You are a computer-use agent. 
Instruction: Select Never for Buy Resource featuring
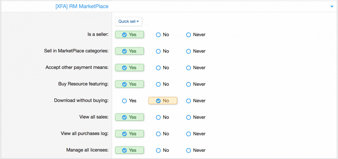pos(189,84)
